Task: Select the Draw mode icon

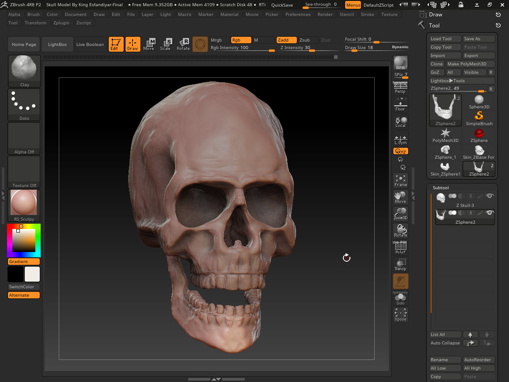Action: pyautogui.click(x=133, y=44)
